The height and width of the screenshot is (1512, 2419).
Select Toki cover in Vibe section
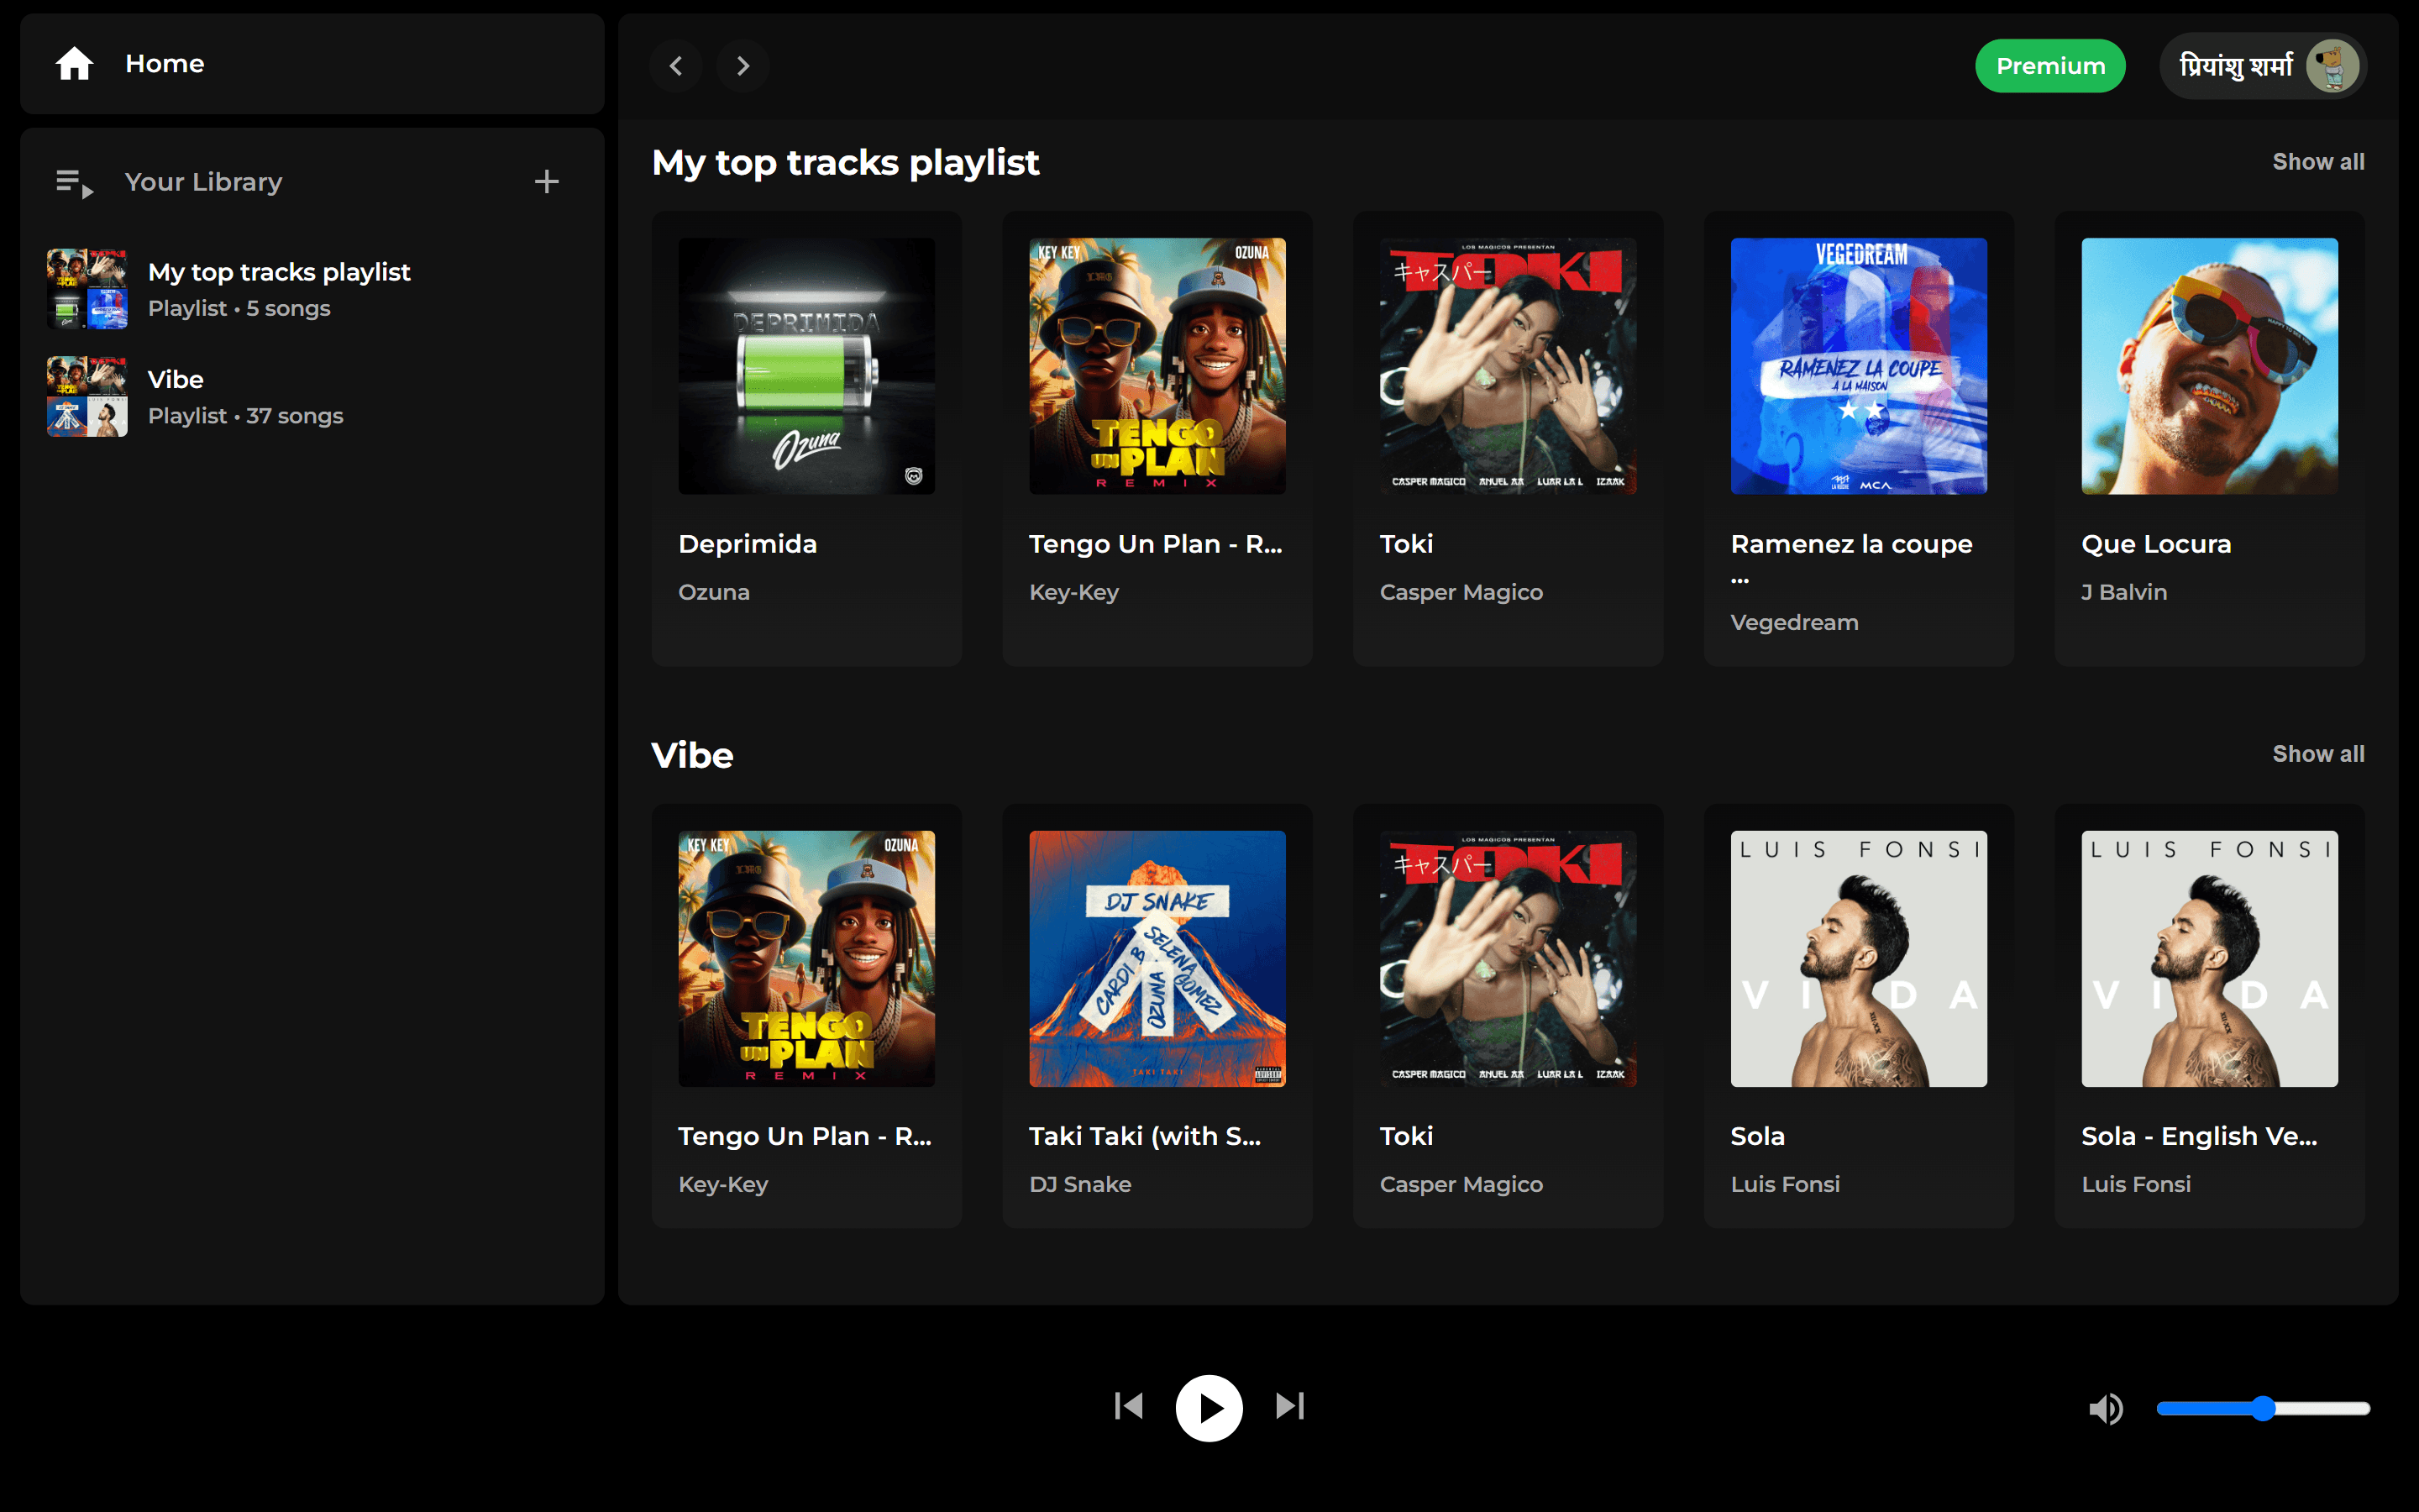pos(1509,959)
